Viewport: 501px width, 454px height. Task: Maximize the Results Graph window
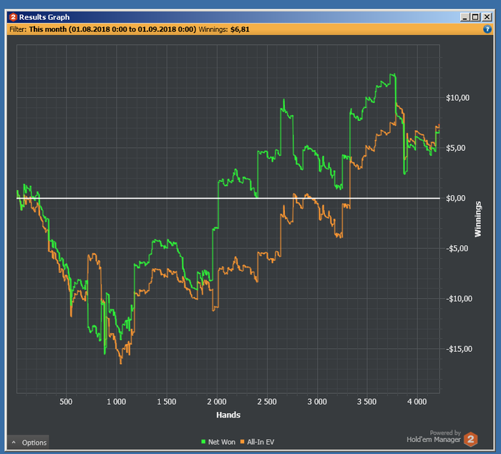pyautogui.click(x=475, y=17)
